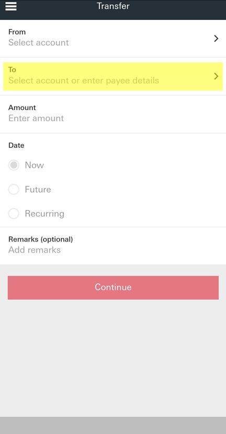Choose the Recurring date option text
This screenshot has width=226, height=434.
44,214
